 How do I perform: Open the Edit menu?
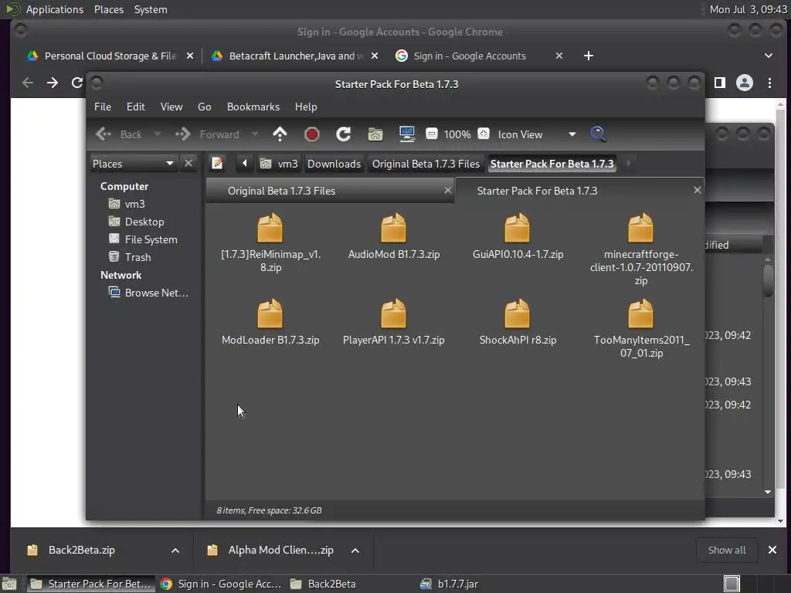(136, 107)
